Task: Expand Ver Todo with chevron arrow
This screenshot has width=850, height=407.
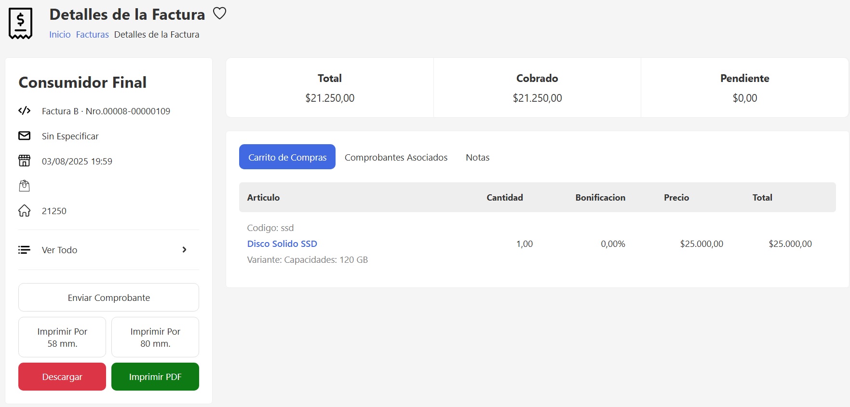Action: pos(184,250)
